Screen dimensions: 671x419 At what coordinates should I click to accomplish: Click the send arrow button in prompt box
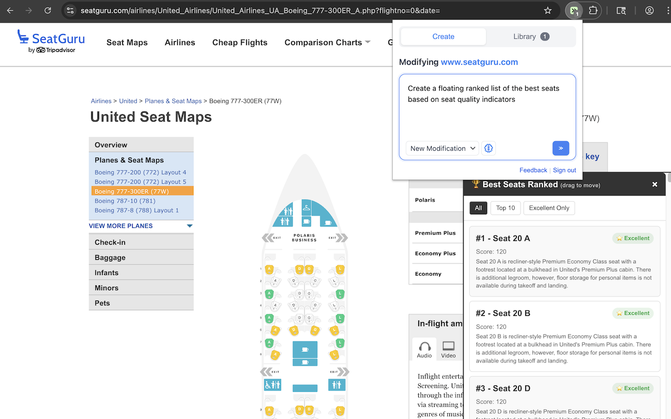point(560,148)
